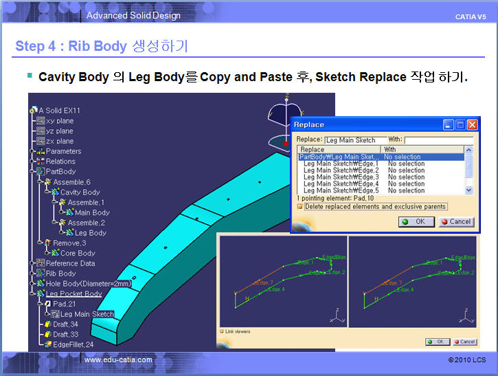Click the Cavity Body icon

pos(55,192)
